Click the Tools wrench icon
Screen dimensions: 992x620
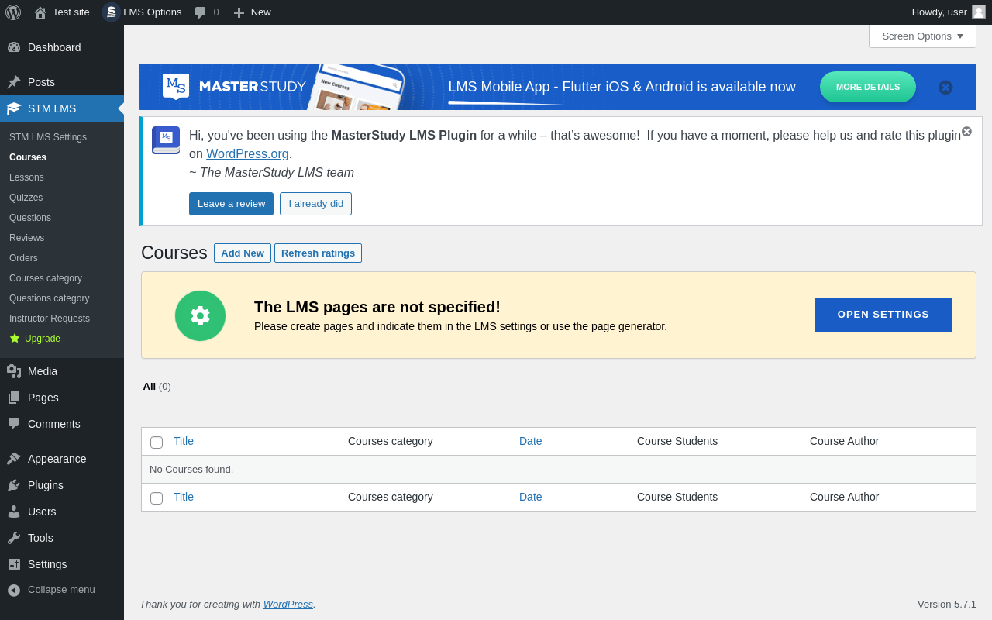pyautogui.click(x=14, y=538)
